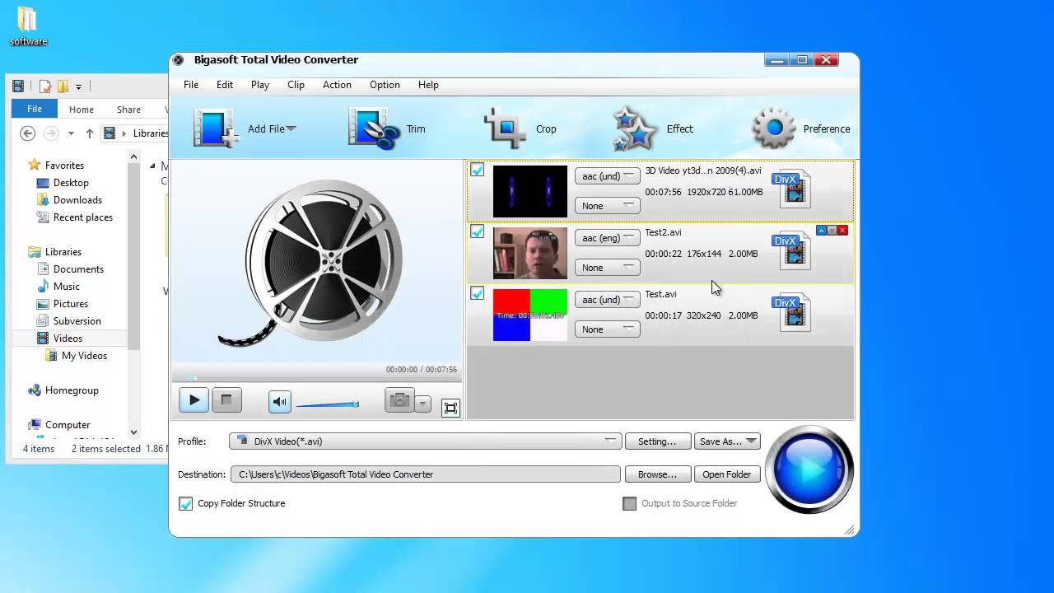Open the File menu in Bigasoft

click(x=191, y=85)
